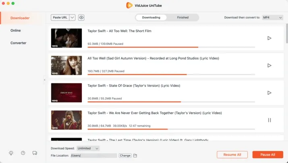Resume State Of Grace download
The height and width of the screenshot is (163, 288).
(x=269, y=93)
